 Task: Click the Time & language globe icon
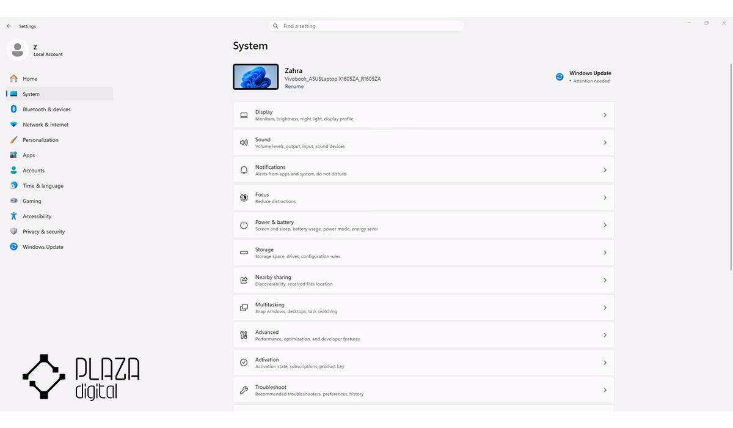pyautogui.click(x=14, y=186)
